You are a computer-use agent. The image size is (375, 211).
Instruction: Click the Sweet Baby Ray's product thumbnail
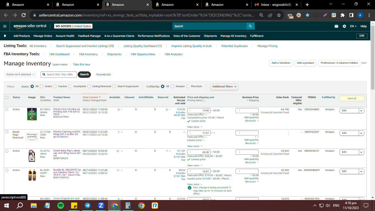pos(32,156)
